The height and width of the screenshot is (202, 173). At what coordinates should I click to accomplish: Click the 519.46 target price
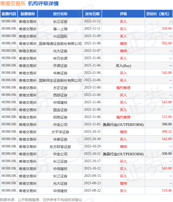click(x=167, y=190)
